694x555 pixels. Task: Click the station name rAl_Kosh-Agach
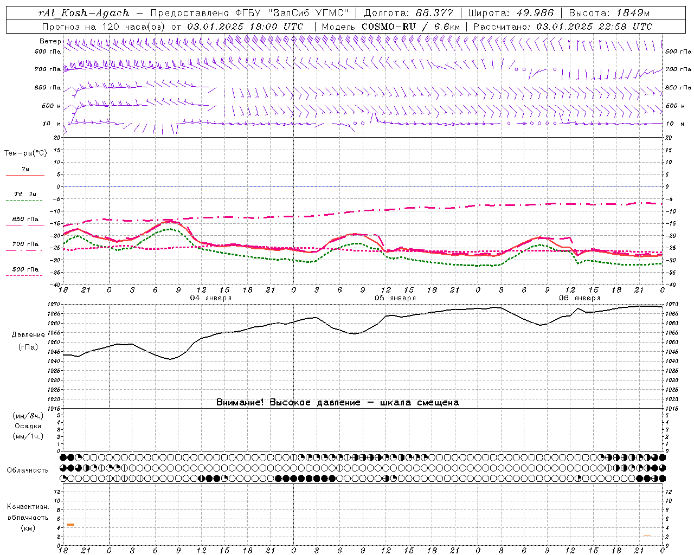point(84,13)
